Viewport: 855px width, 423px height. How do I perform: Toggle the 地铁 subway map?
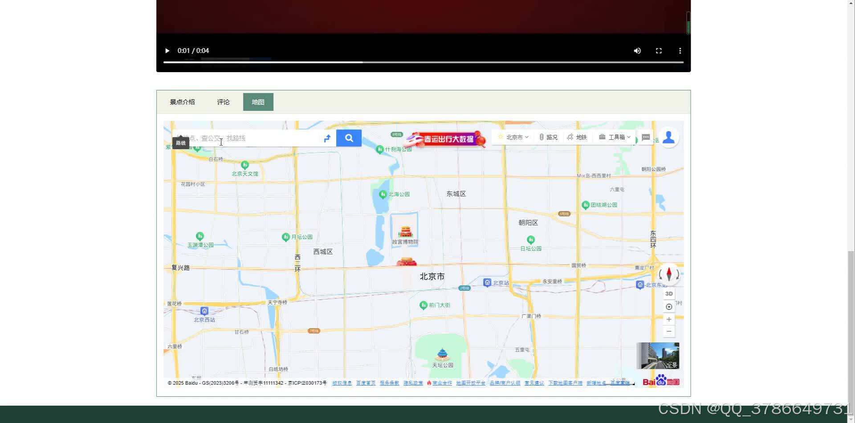click(577, 137)
